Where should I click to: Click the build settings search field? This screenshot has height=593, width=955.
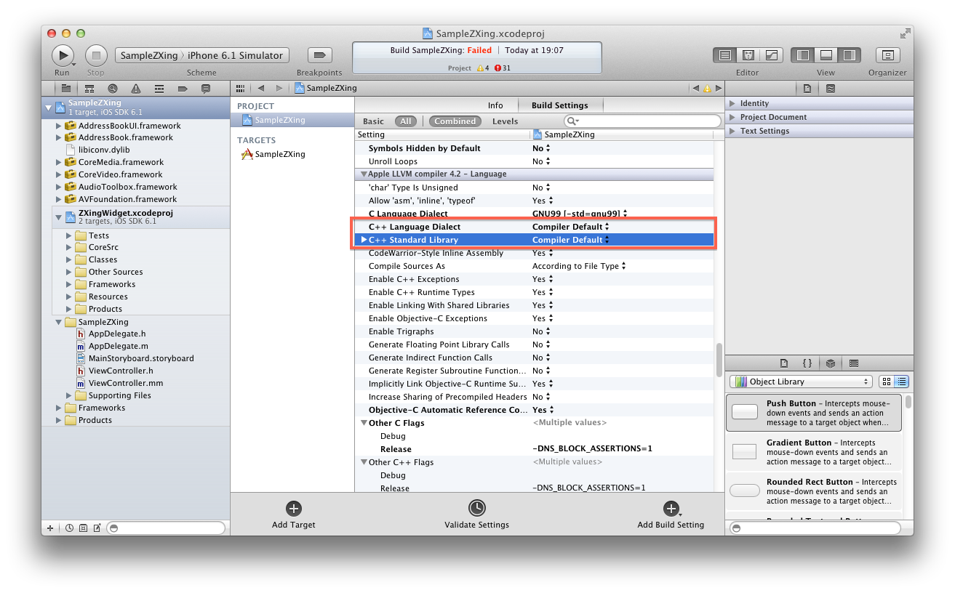(643, 121)
